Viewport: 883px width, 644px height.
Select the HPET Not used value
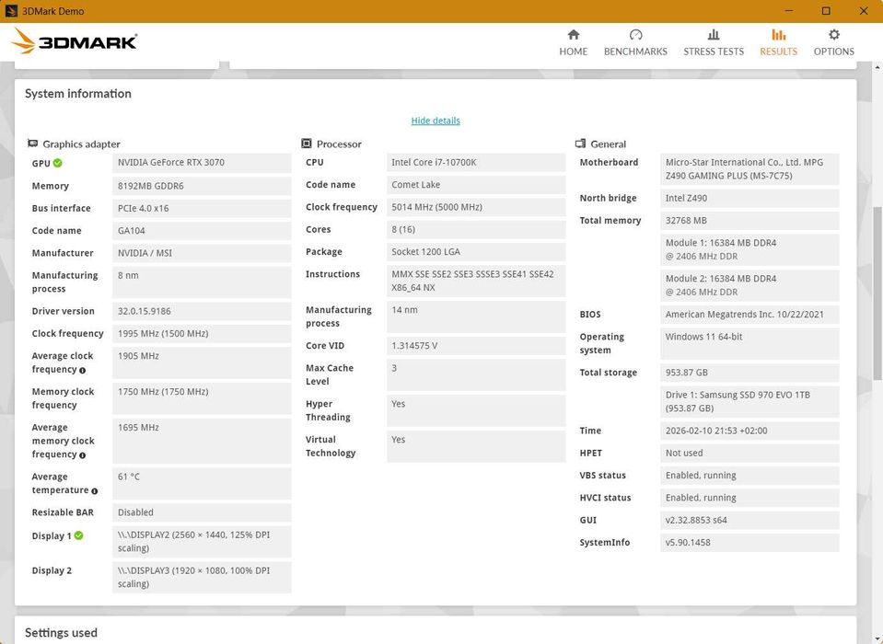[x=749, y=453]
